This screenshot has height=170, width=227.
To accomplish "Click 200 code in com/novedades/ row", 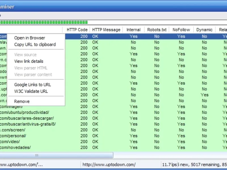I will (x=84, y=148).
